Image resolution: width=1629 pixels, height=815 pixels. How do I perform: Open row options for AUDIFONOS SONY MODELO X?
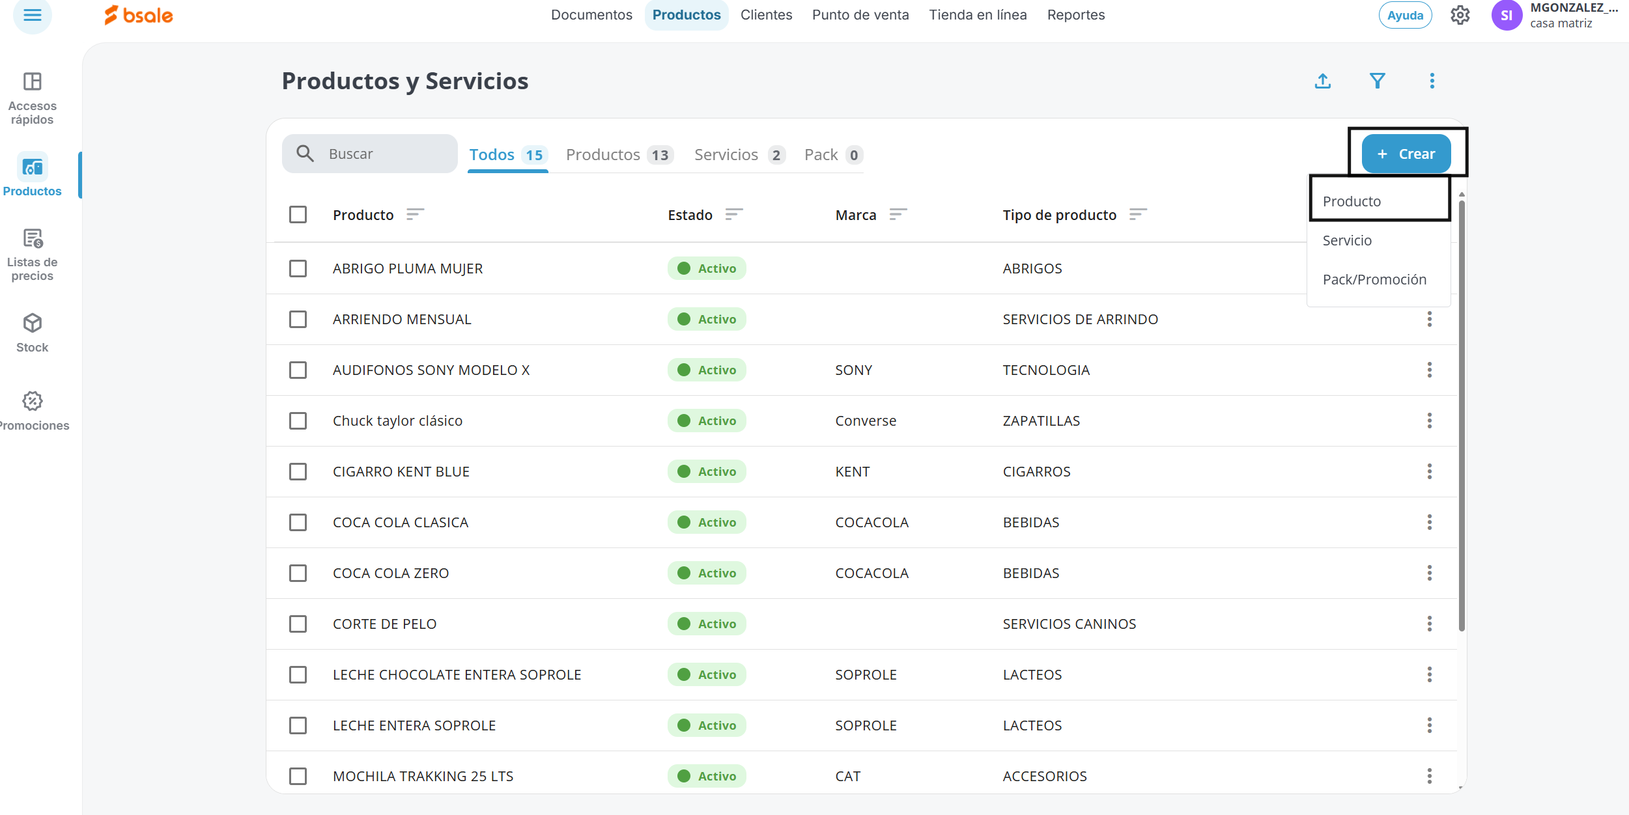[x=1429, y=370]
